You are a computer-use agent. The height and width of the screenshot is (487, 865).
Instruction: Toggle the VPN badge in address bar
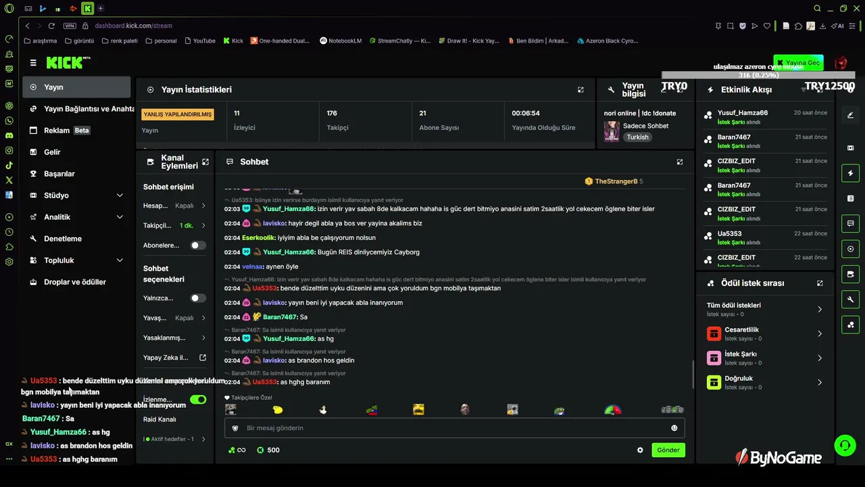click(70, 26)
